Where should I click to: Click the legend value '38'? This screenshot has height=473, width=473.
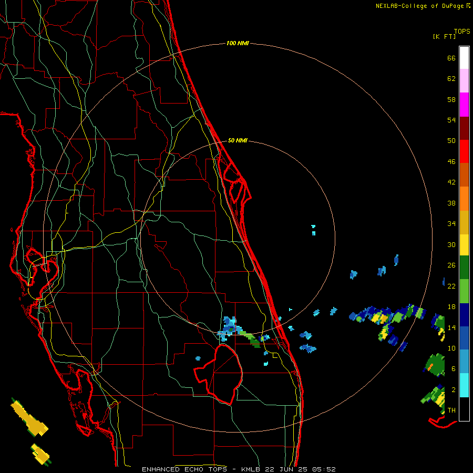451,203
